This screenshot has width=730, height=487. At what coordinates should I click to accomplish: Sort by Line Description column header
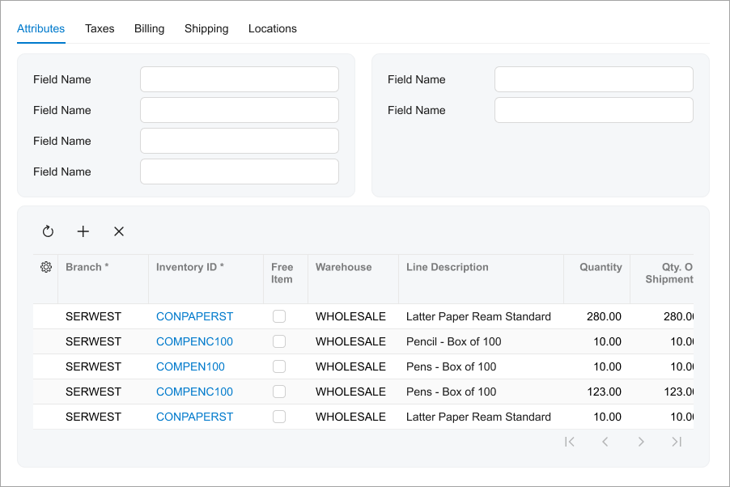[448, 267]
